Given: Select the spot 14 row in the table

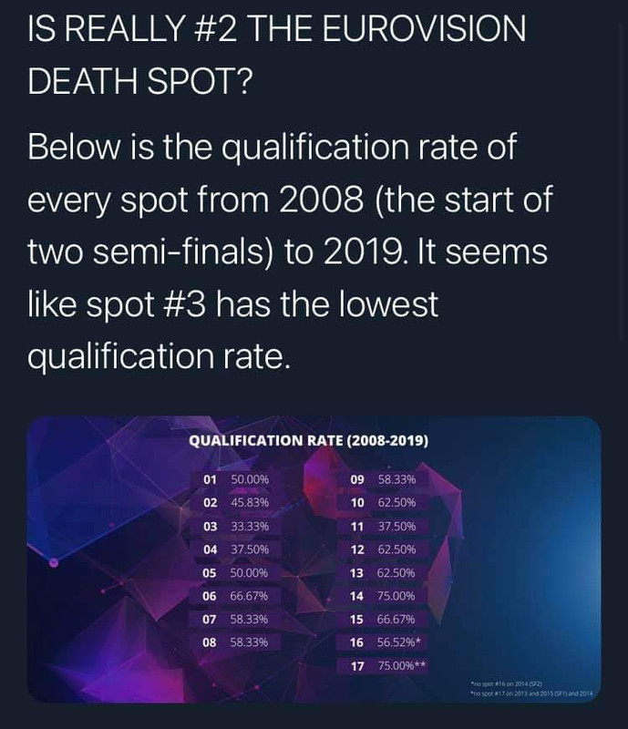Looking at the screenshot, I should tap(383, 596).
